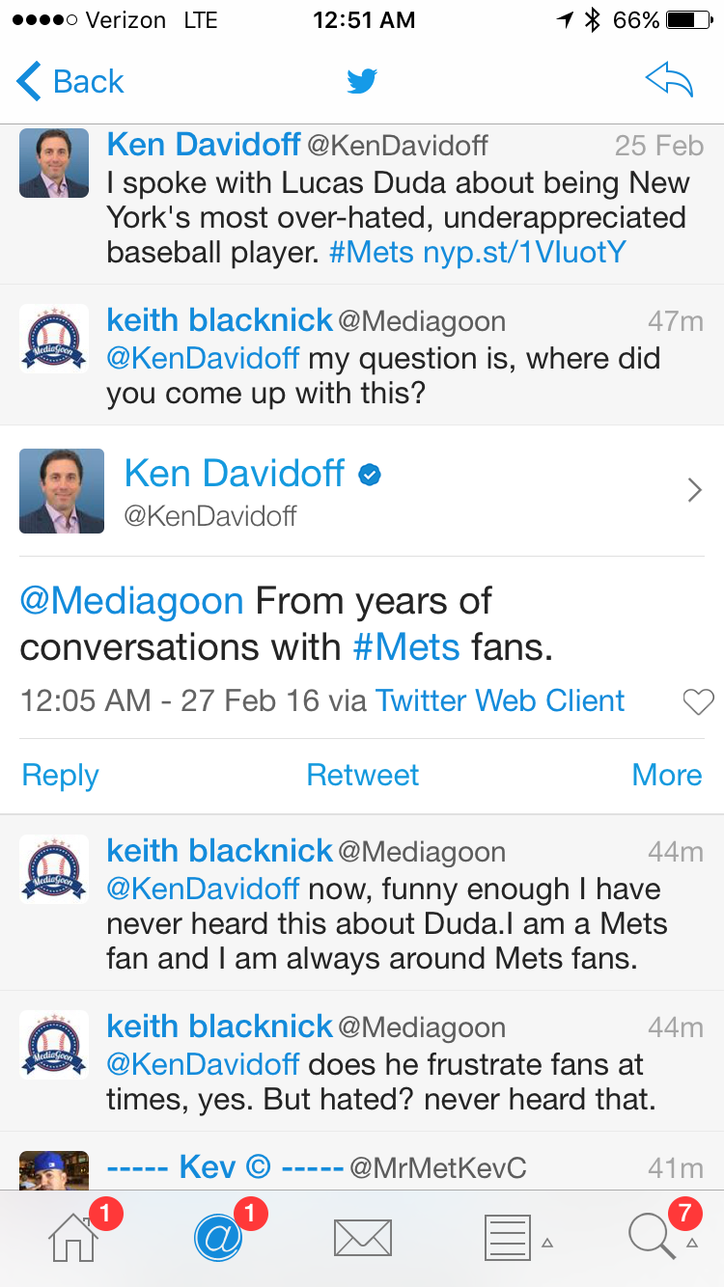Open the nyp.st/1VluotY link

(x=524, y=253)
